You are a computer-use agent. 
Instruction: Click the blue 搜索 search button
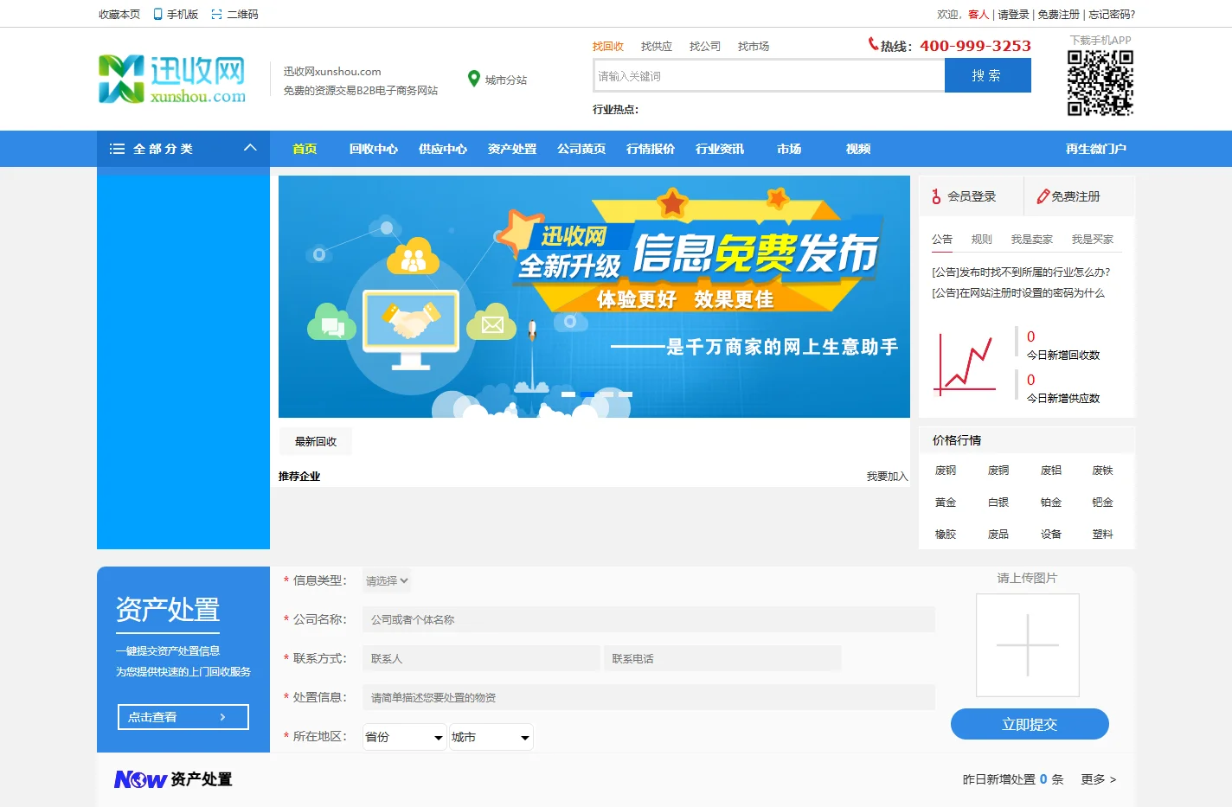point(987,75)
